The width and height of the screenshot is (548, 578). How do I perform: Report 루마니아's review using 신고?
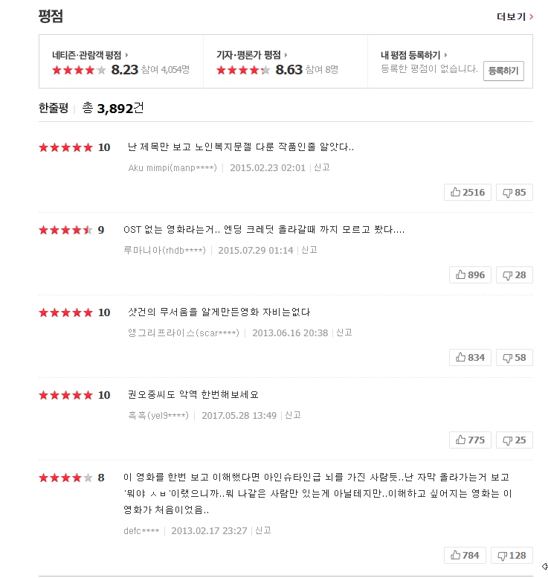coord(309,250)
